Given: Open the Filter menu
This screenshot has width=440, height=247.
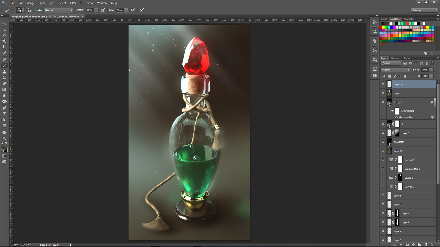Looking at the screenshot, I should (73, 3).
